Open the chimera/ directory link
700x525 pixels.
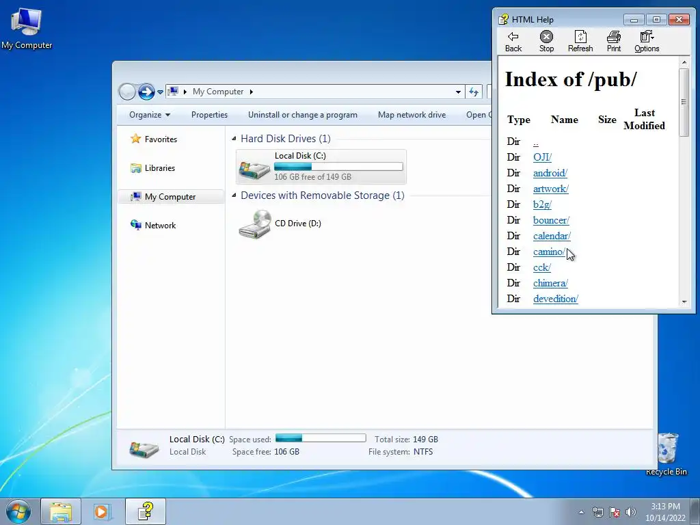[x=550, y=283]
